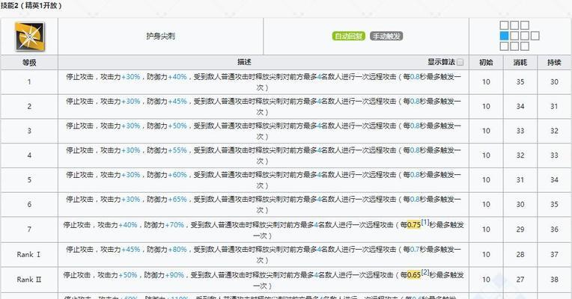The height and width of the screenshot is (299, 572).
Task: Click duration value 32 in level 3 row
Action: tap(555, 131)
